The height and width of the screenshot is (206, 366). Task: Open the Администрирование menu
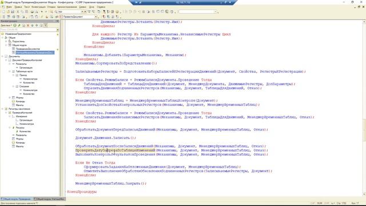pos(67,7)
